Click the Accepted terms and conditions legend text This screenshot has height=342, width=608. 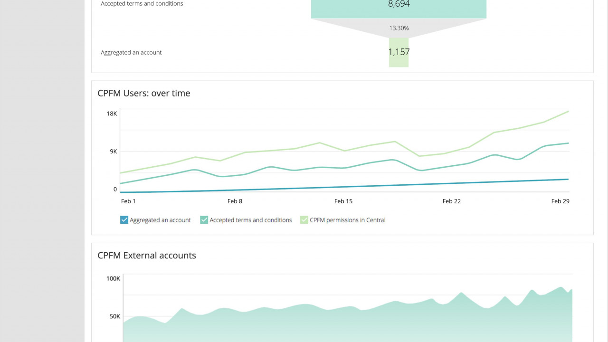[x=250, y=220]
